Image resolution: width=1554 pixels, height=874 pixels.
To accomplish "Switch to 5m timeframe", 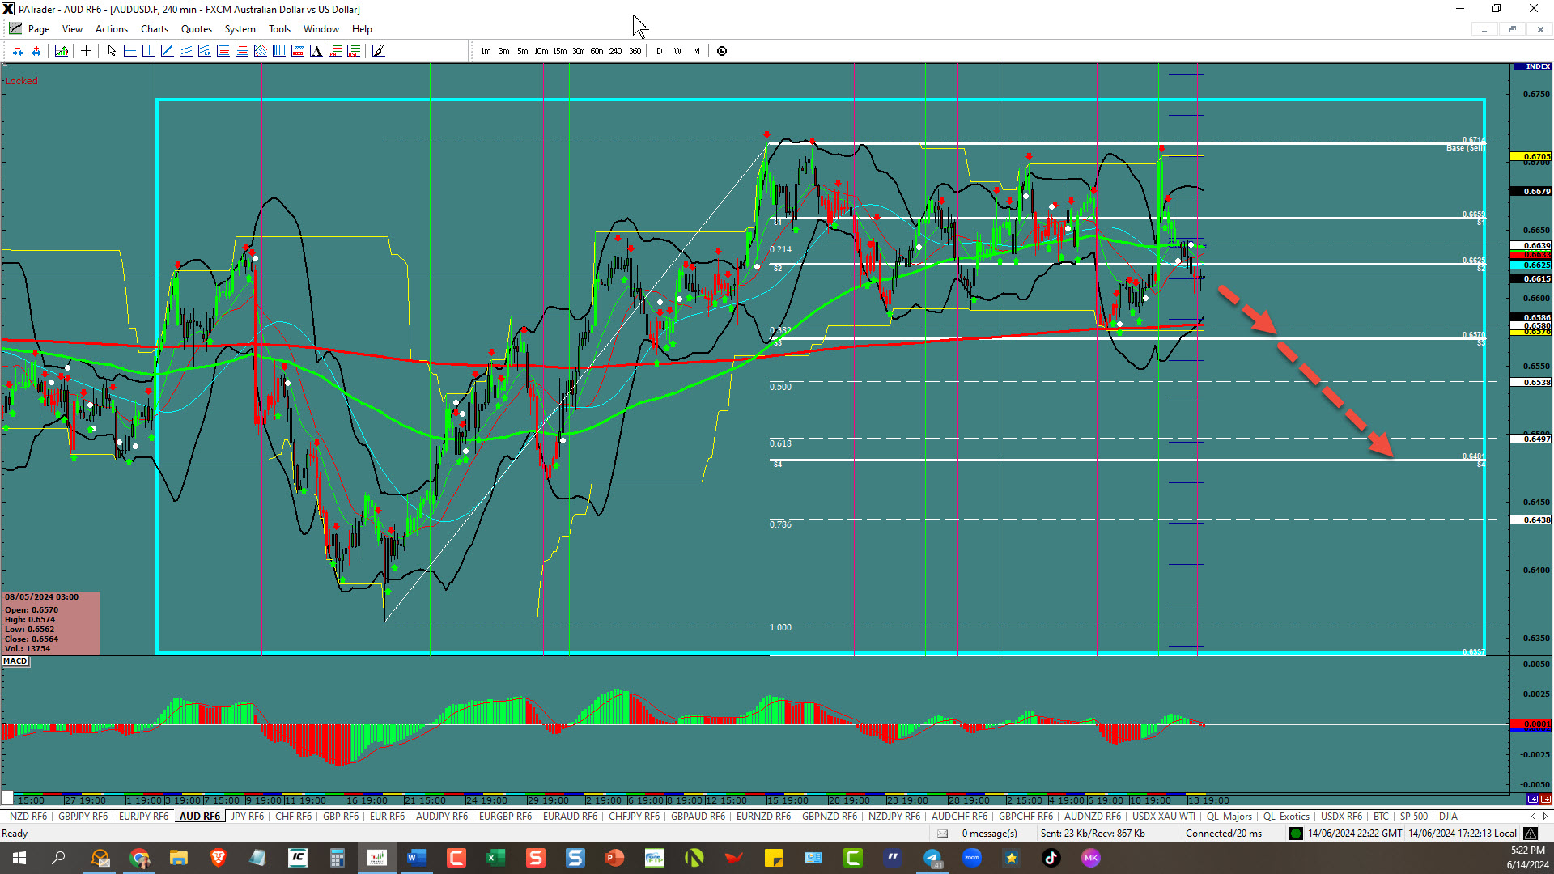I will click(x=522, y=51).
